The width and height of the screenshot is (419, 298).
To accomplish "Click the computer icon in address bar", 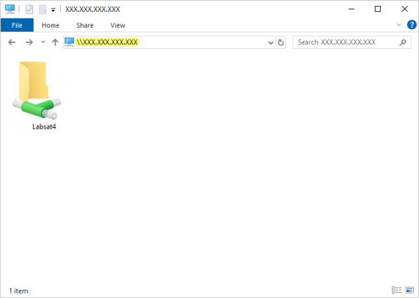I will pos(69,42).
